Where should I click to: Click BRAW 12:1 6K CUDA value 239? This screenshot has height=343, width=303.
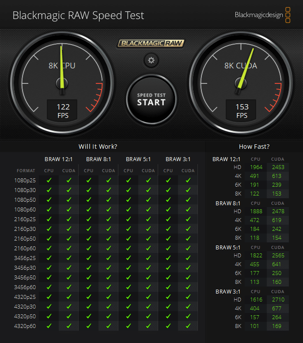tap(276, 185)
